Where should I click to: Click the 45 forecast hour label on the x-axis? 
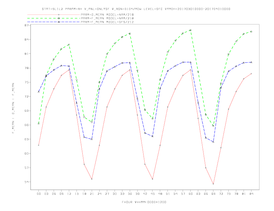click(153, 194)
